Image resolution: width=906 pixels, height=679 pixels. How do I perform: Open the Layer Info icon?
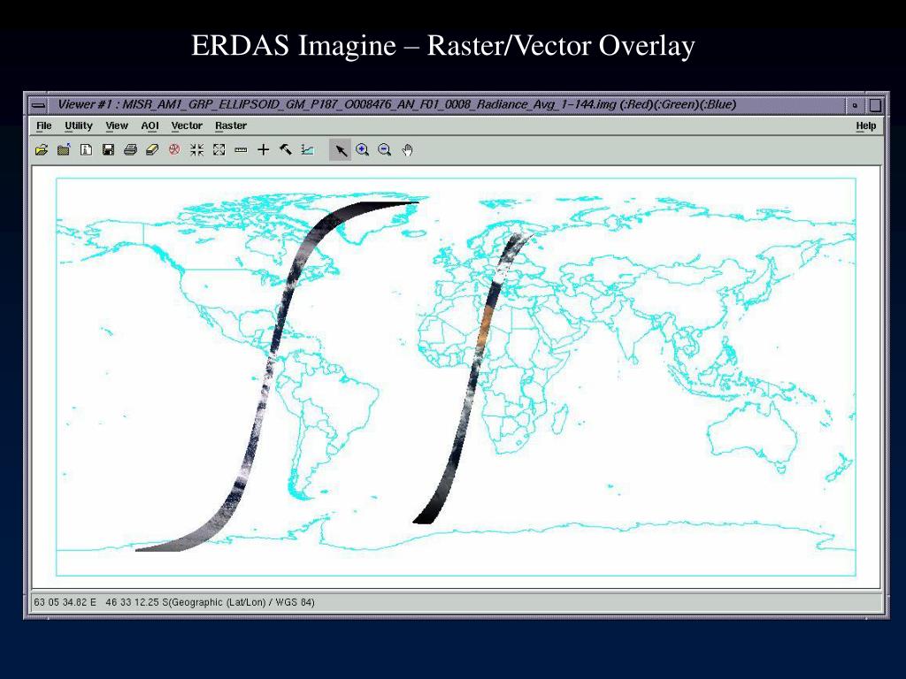tap(86, 150)
